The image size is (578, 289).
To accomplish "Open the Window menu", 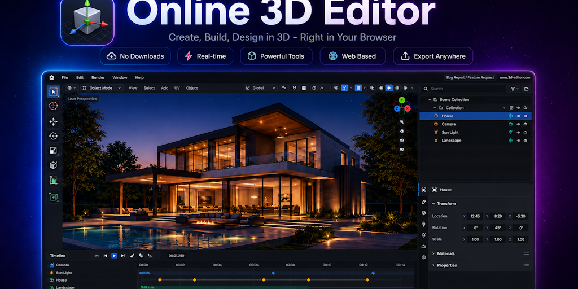I will point(120,78).
